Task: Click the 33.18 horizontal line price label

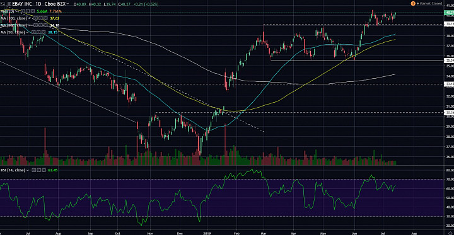Action: click(449, 84)
